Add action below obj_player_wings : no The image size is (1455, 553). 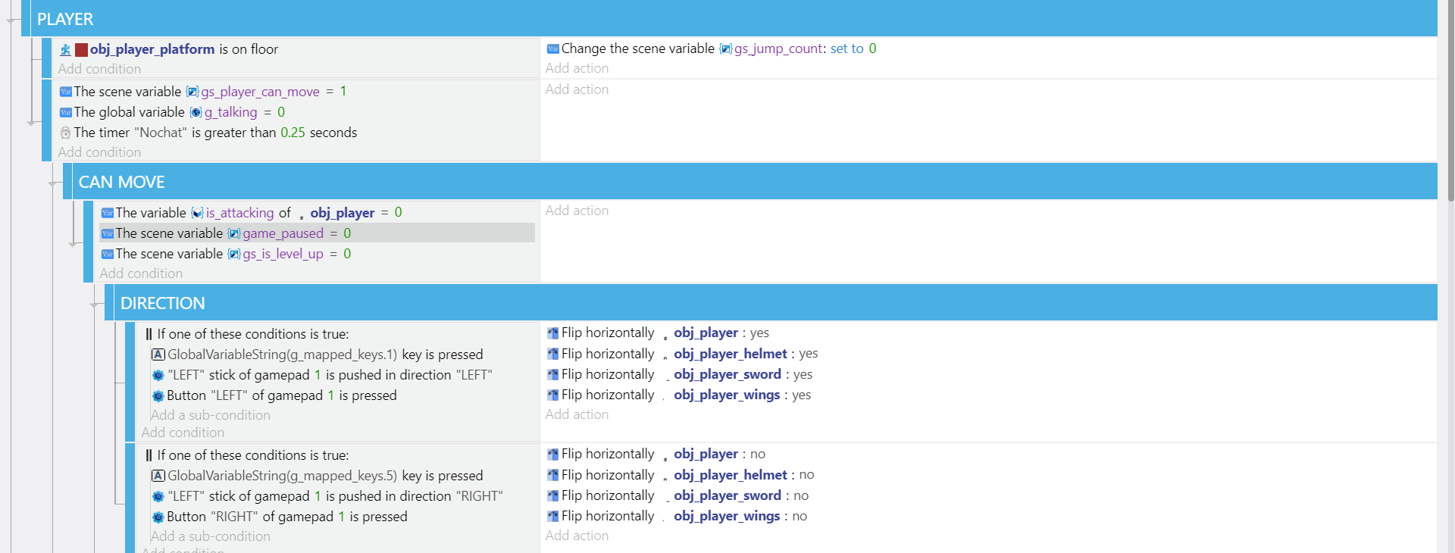[x=577, y=536]
